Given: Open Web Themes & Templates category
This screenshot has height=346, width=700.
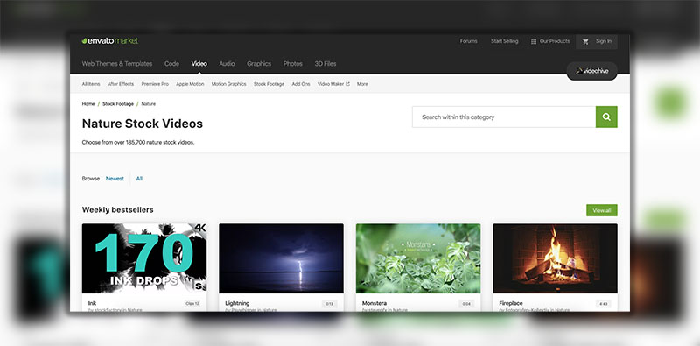Looking at the screenshot, I should 117,63.
